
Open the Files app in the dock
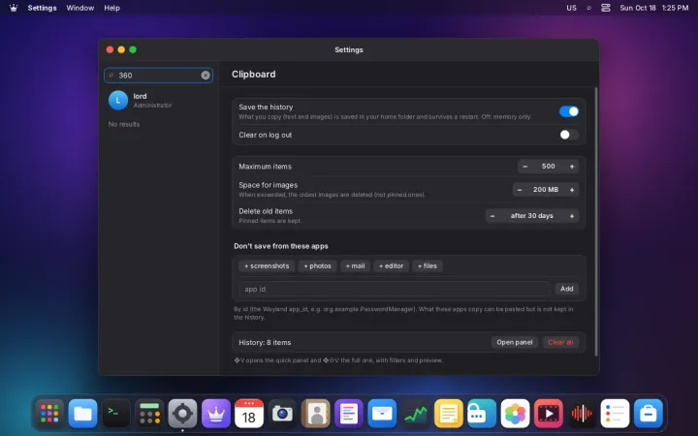click(x=82, y=414)
